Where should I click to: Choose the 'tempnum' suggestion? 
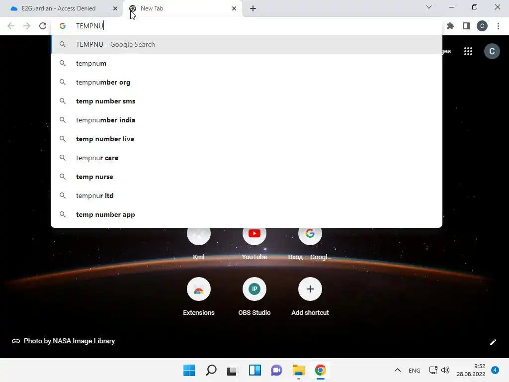247,63
